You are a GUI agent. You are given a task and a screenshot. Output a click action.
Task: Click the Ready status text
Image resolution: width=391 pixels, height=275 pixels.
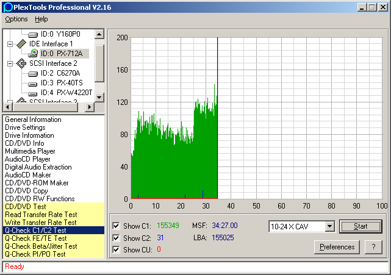click(x=15, y=266)
